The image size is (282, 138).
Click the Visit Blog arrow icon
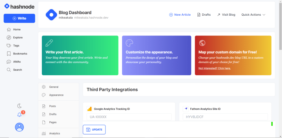coord(219,15)
